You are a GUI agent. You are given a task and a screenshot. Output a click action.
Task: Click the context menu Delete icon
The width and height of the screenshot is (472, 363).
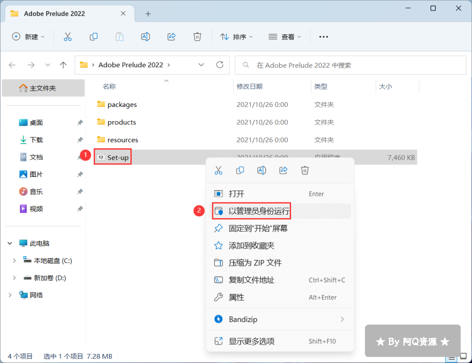point(305,171)
